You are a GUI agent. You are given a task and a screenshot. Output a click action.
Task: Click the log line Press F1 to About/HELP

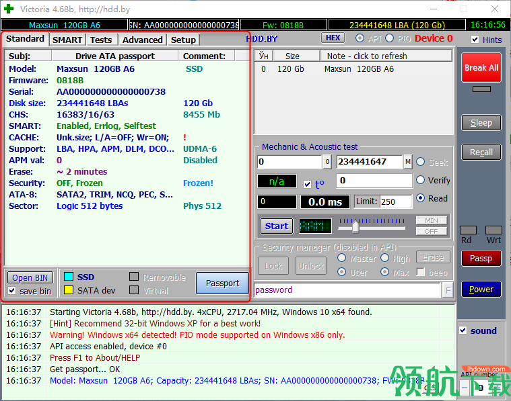pyautogui.click(x=95, y=358)
